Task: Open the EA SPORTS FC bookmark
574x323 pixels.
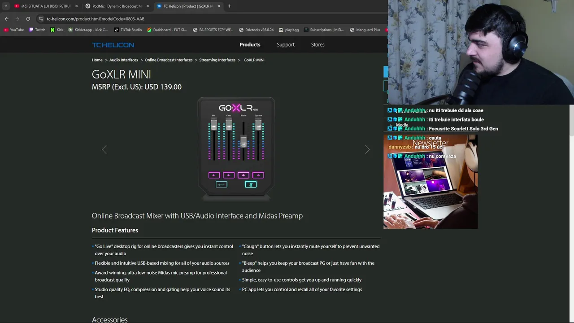Action: (x=213, y=30)
